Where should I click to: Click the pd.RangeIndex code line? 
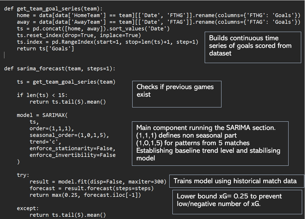point(108,42)
